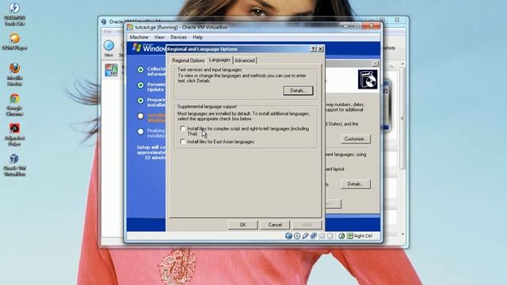Image resolution: width=507 pixels, height=285 pixels.
Task: Click the Preparing installation setup step
Action: [x=152, y=102]
